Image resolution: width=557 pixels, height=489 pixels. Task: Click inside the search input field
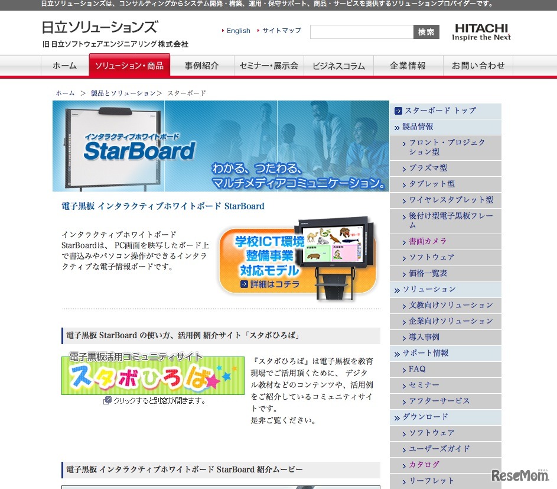(360, 32)
